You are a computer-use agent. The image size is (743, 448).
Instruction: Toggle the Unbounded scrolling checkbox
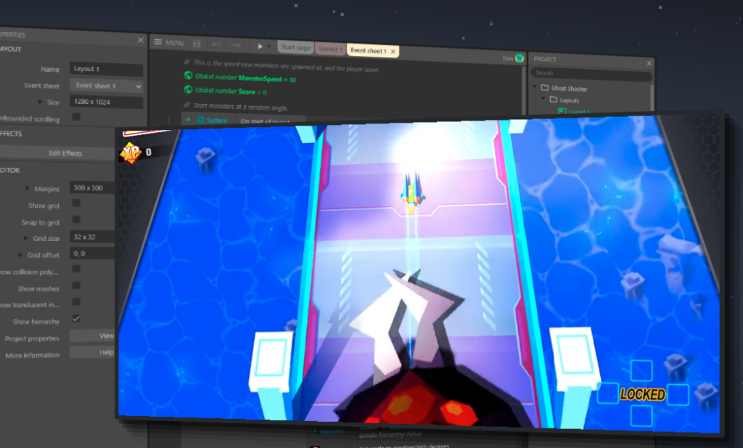pos(75,117)
